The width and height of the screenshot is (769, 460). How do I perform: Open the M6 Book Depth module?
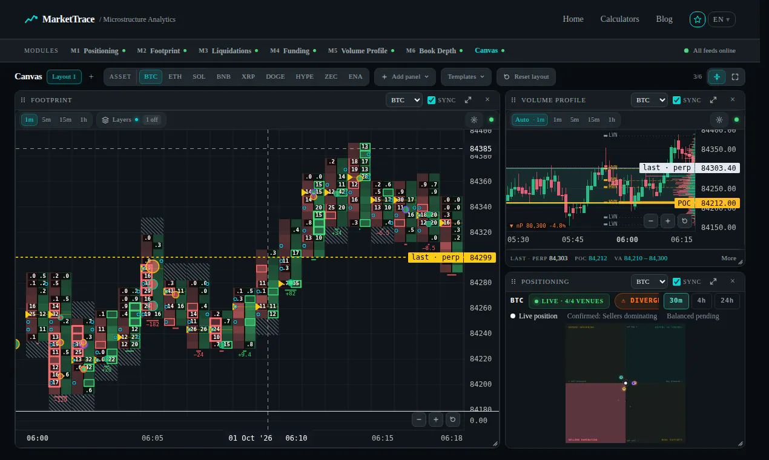click(435, 51)
